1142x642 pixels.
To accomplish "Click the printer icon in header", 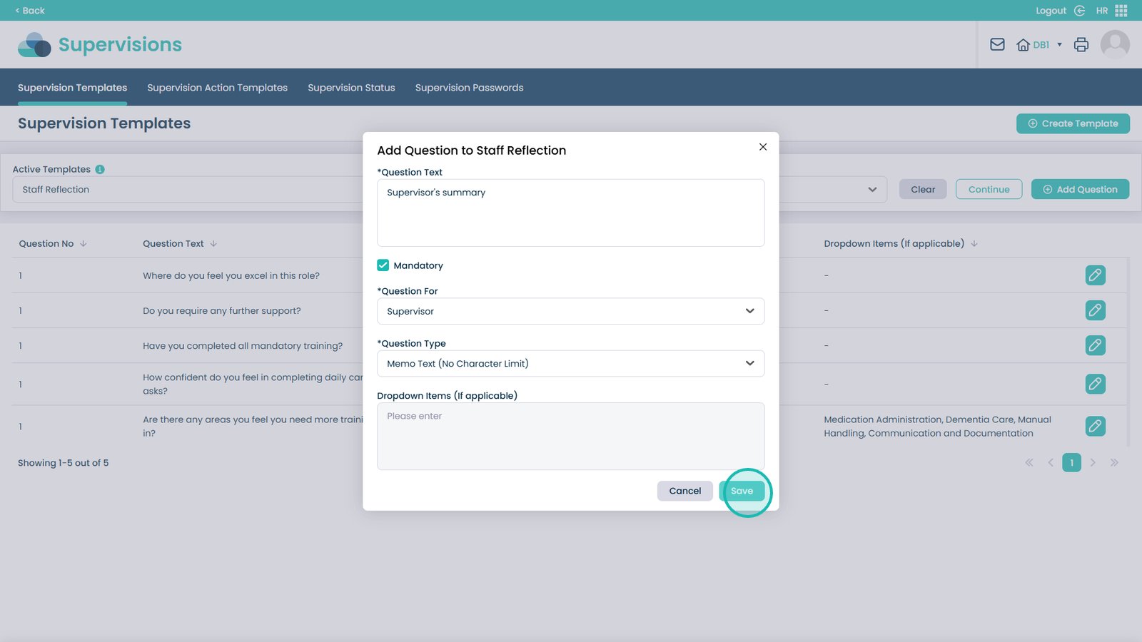I will [1081, 45].
